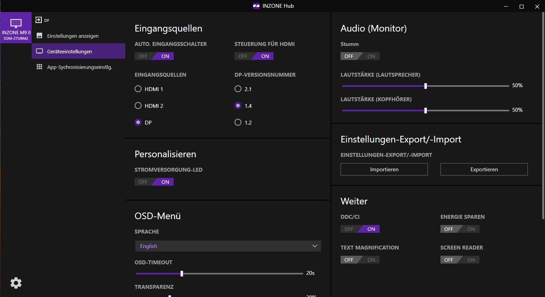Click the 50% value for Lautsprecher volume

[517, 86]
